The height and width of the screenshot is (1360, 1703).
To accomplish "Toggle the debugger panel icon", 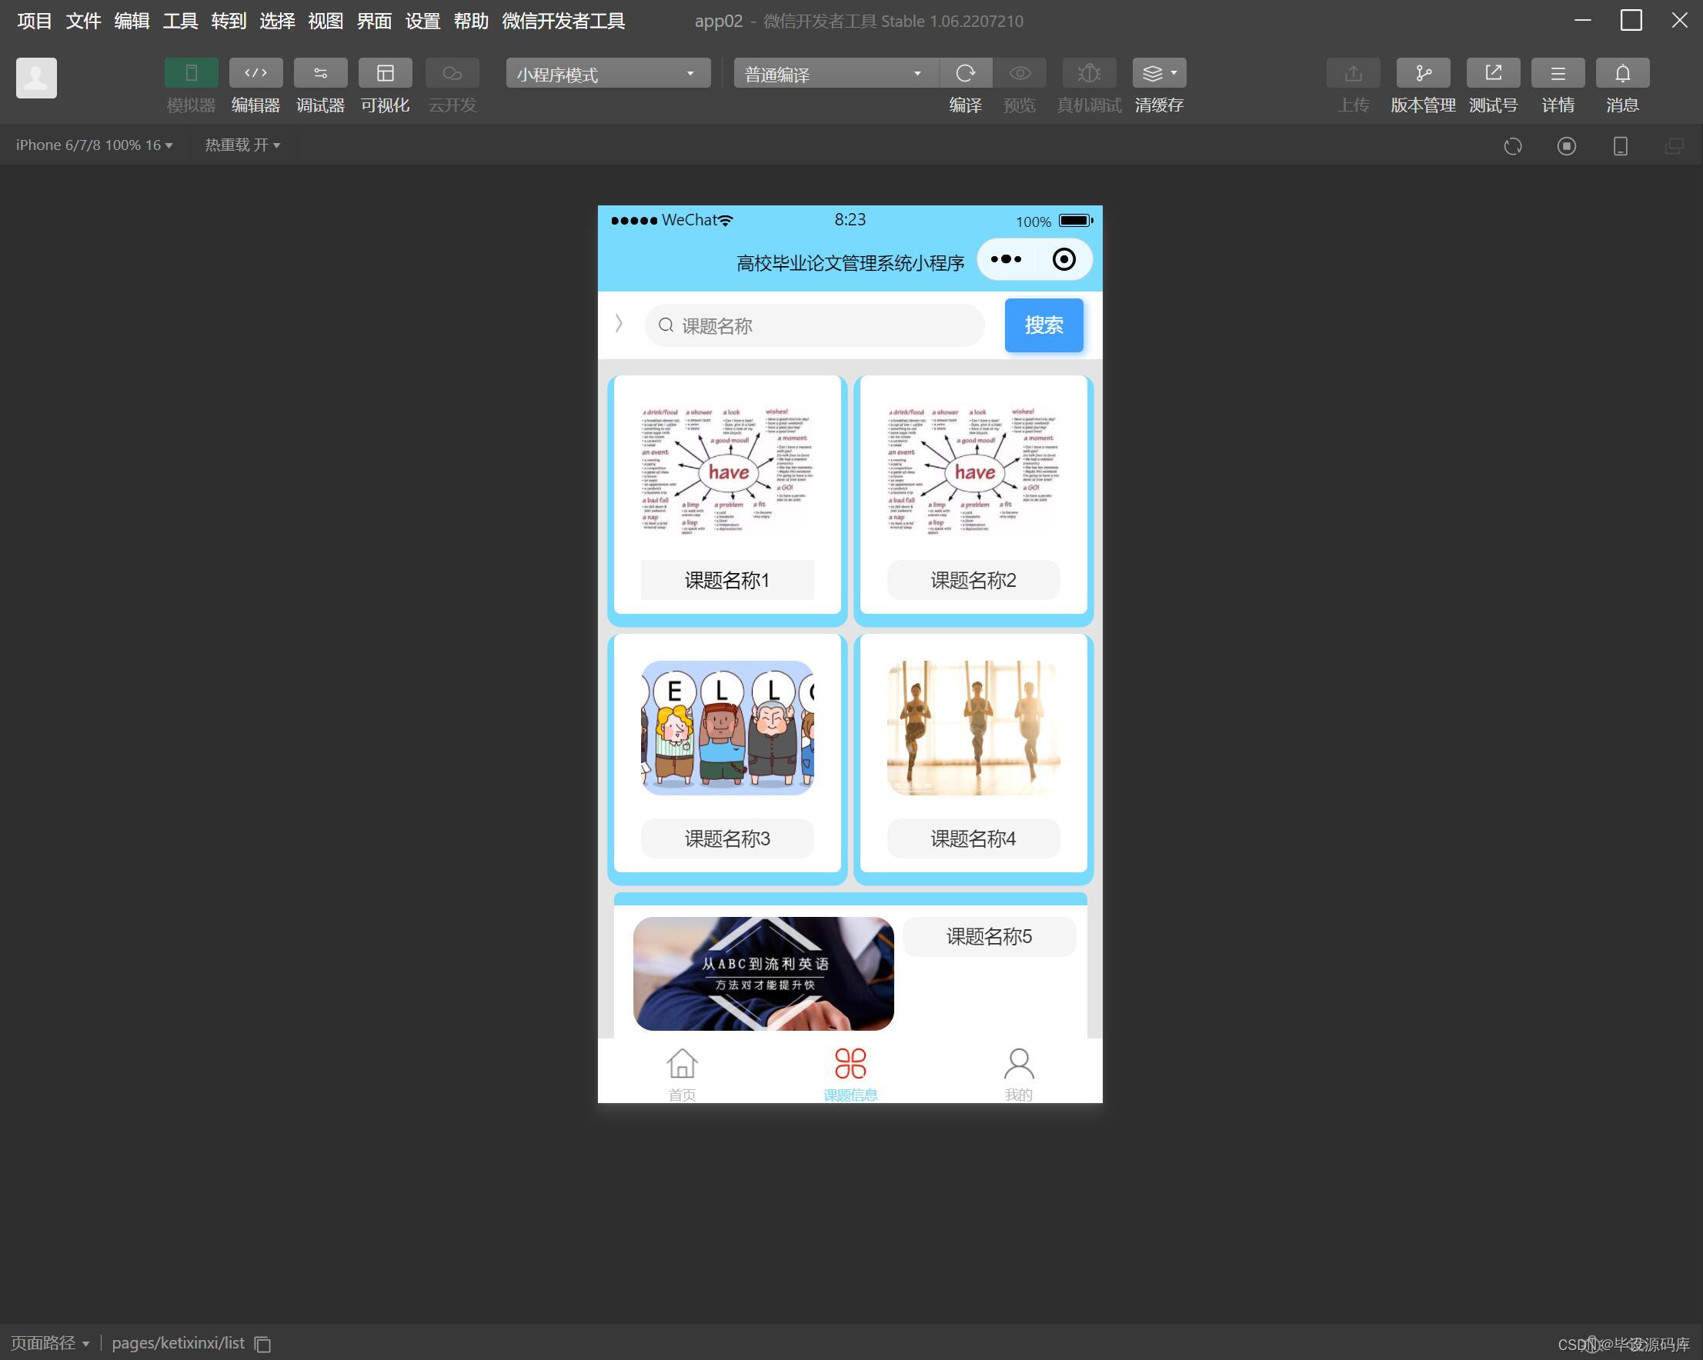I will [320, 73].
